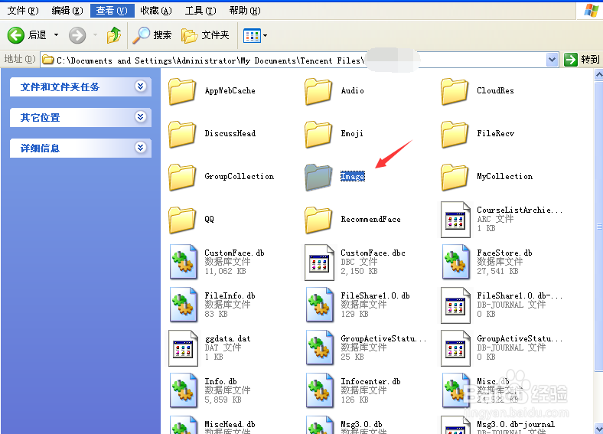Select FileInfo.db database icon

pyautogui.click(x=184, y=305)
